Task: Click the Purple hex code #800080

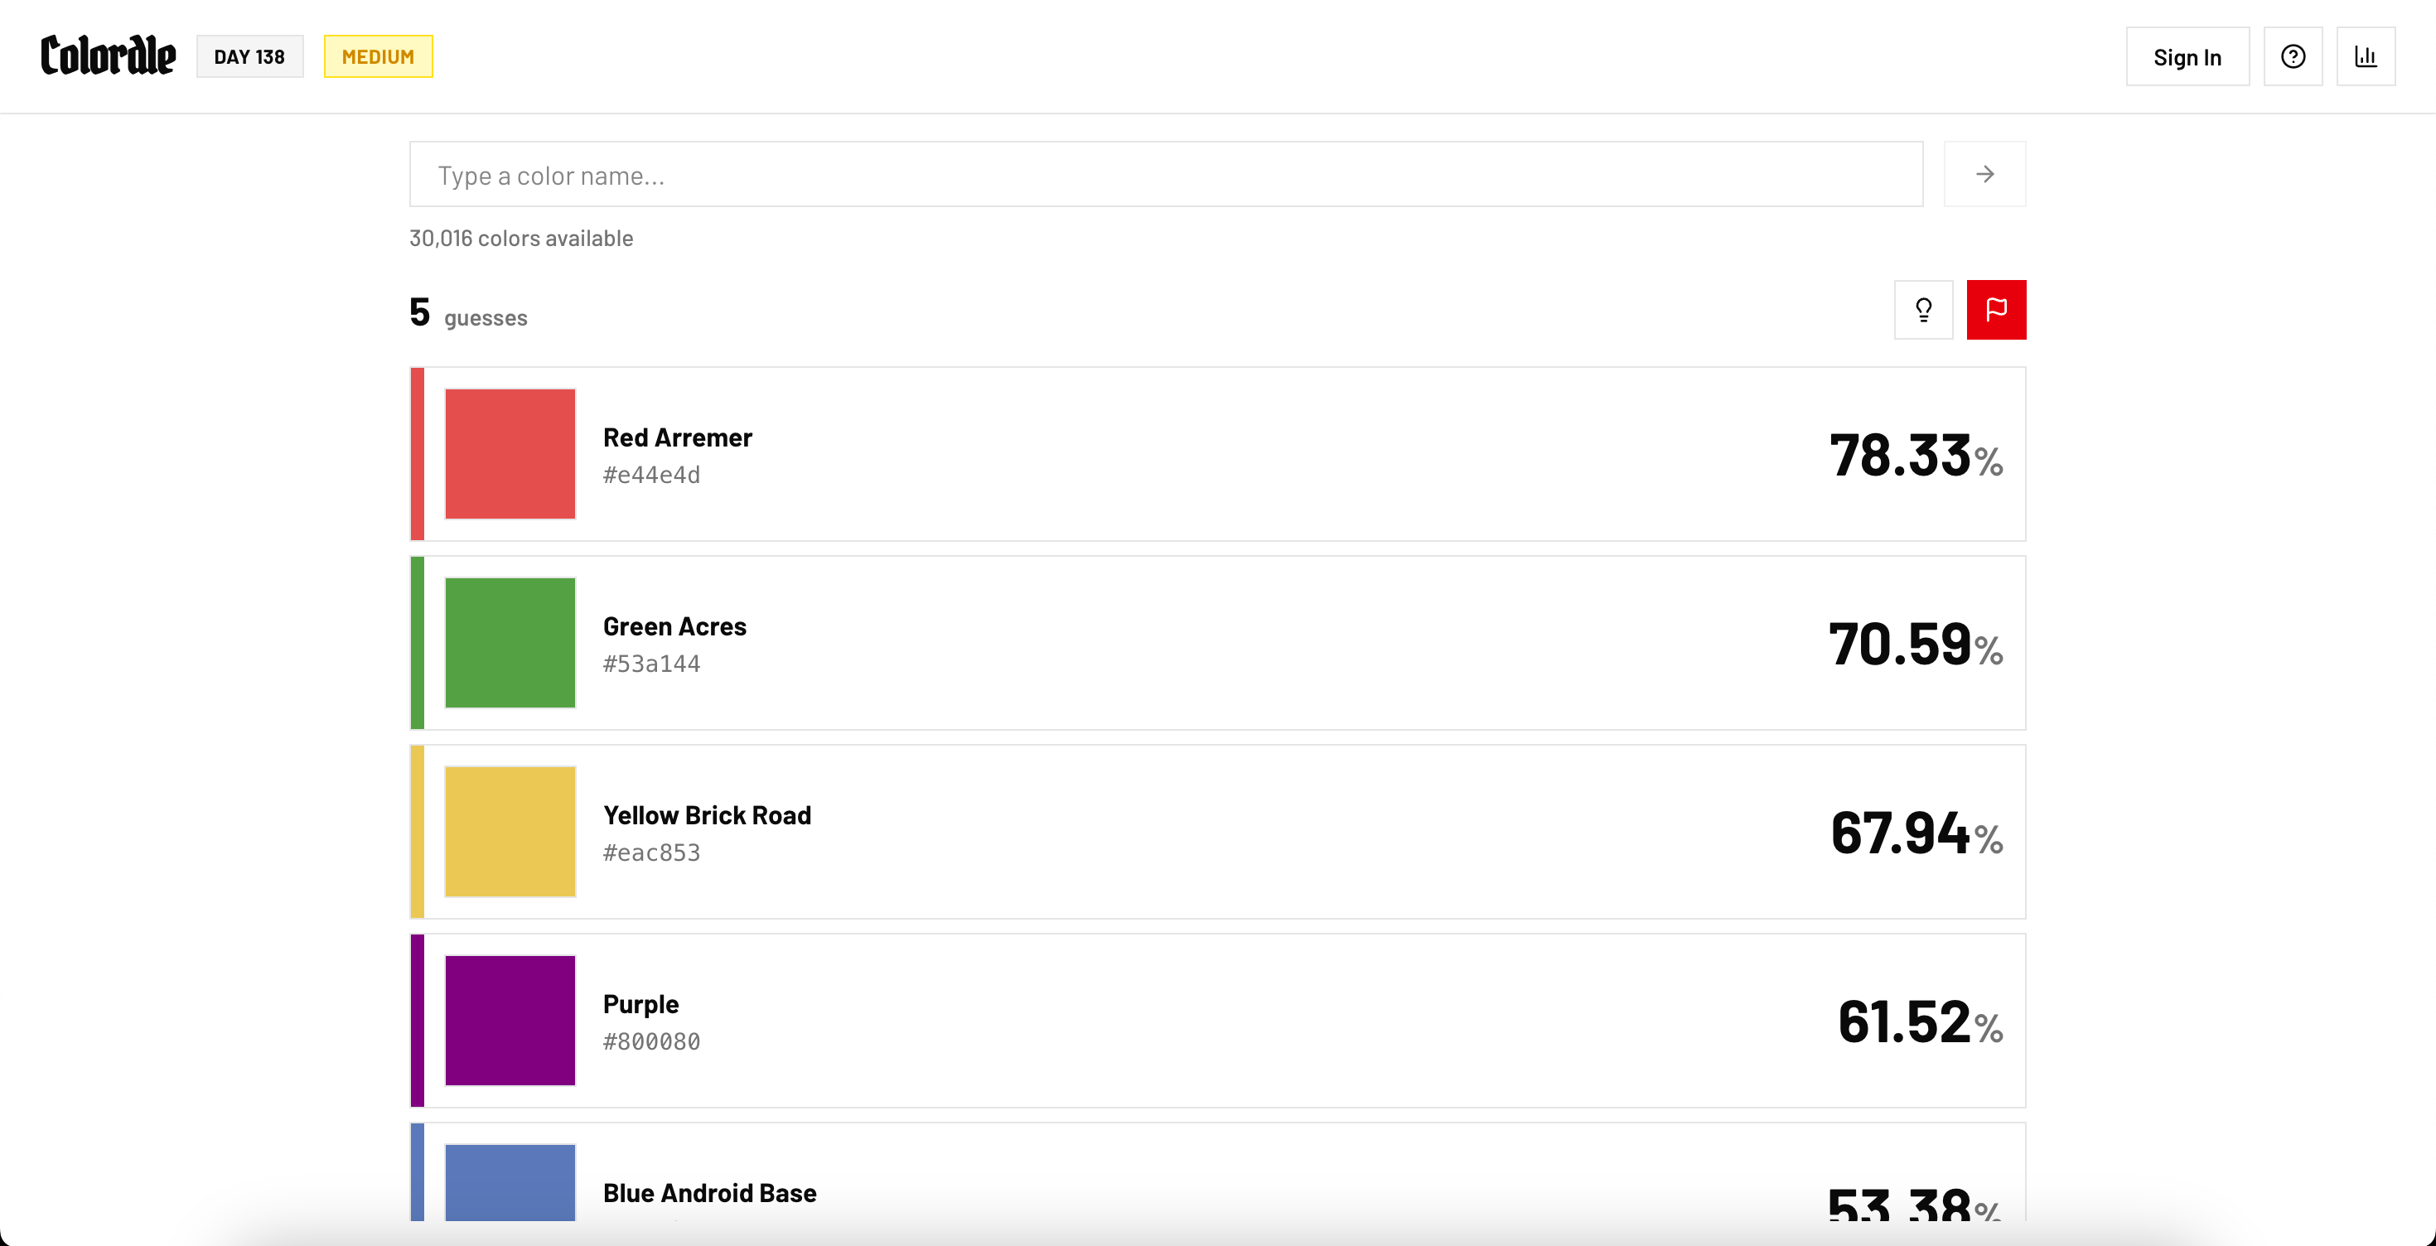Action: coord(651,1042)
